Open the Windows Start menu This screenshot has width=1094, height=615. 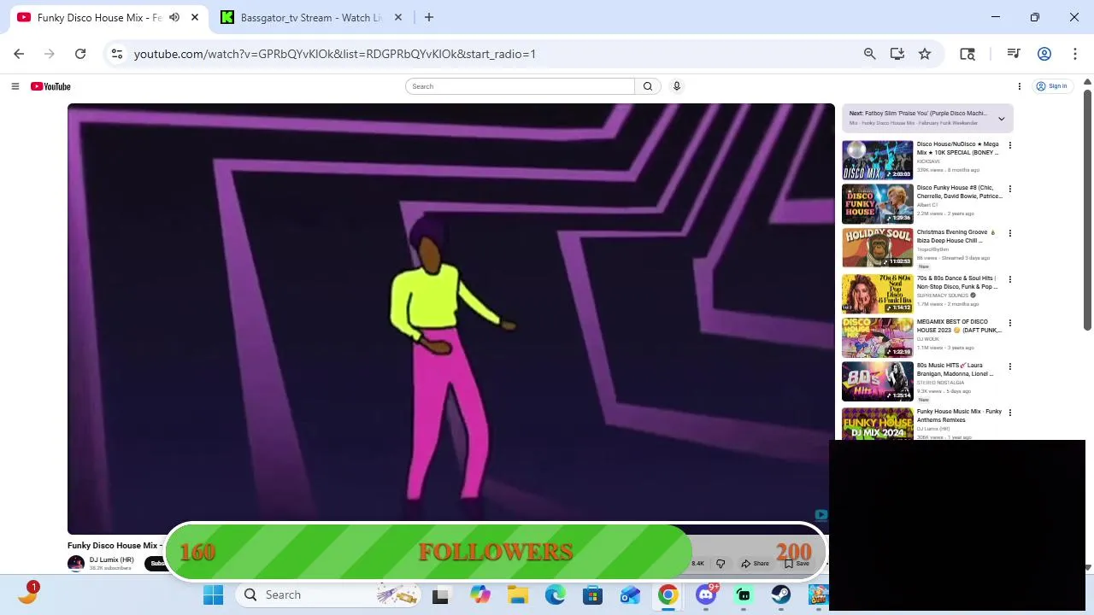(213, 594)
